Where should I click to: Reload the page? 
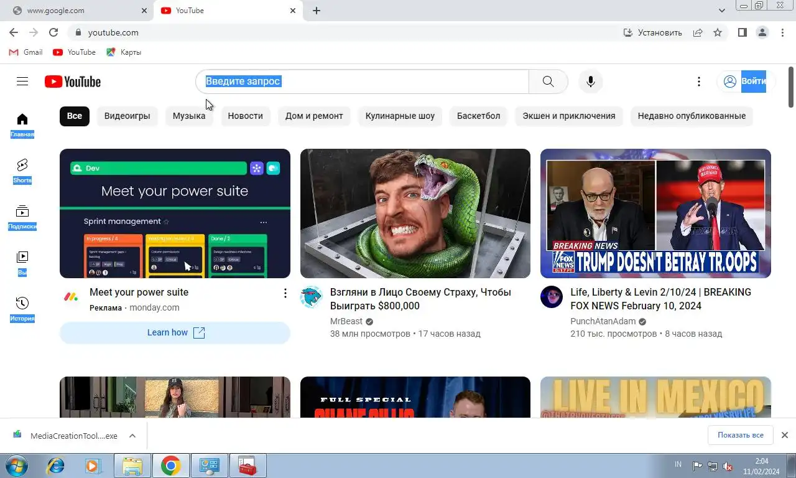[53, 32]
